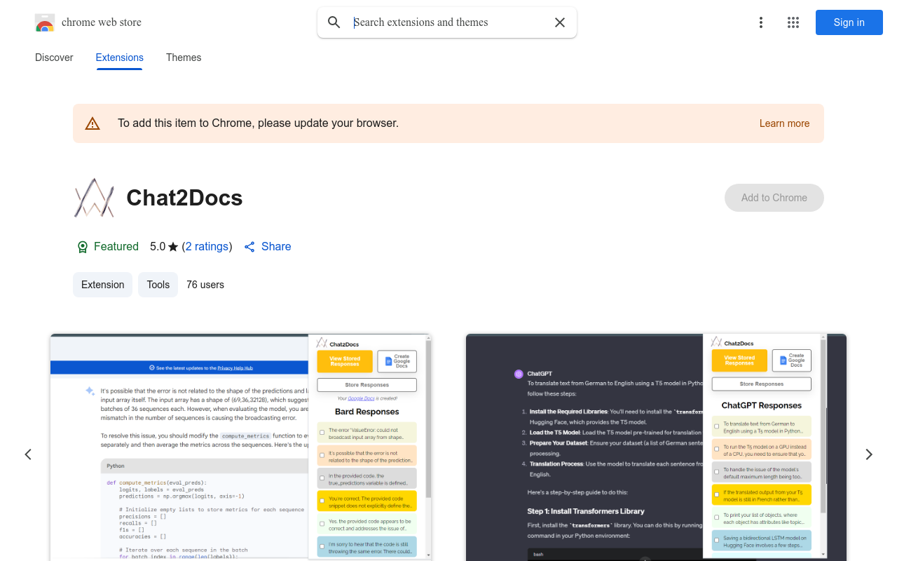This screenshot has height=561, width=897.
Task: Open the Google apps grid
Action: pyautogui.click(x=793, y=22)
